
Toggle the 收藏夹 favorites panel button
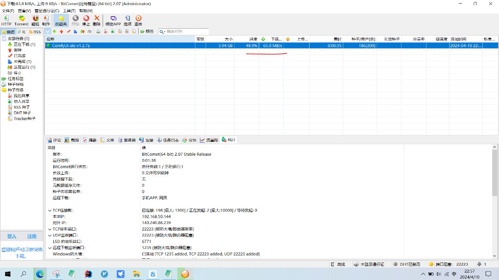point(61,20)
